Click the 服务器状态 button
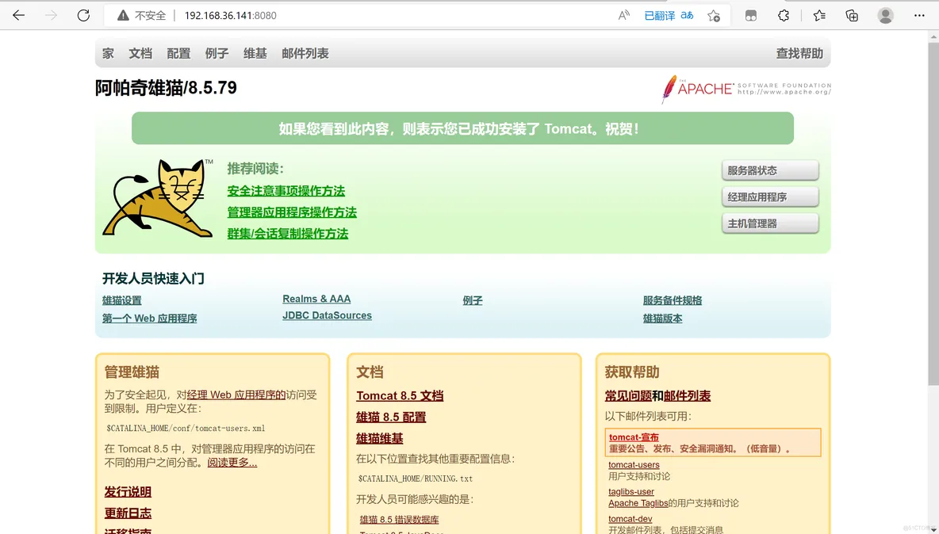Image resolution: width=939 pixels, height=534 pixels. tap(770, 170)
